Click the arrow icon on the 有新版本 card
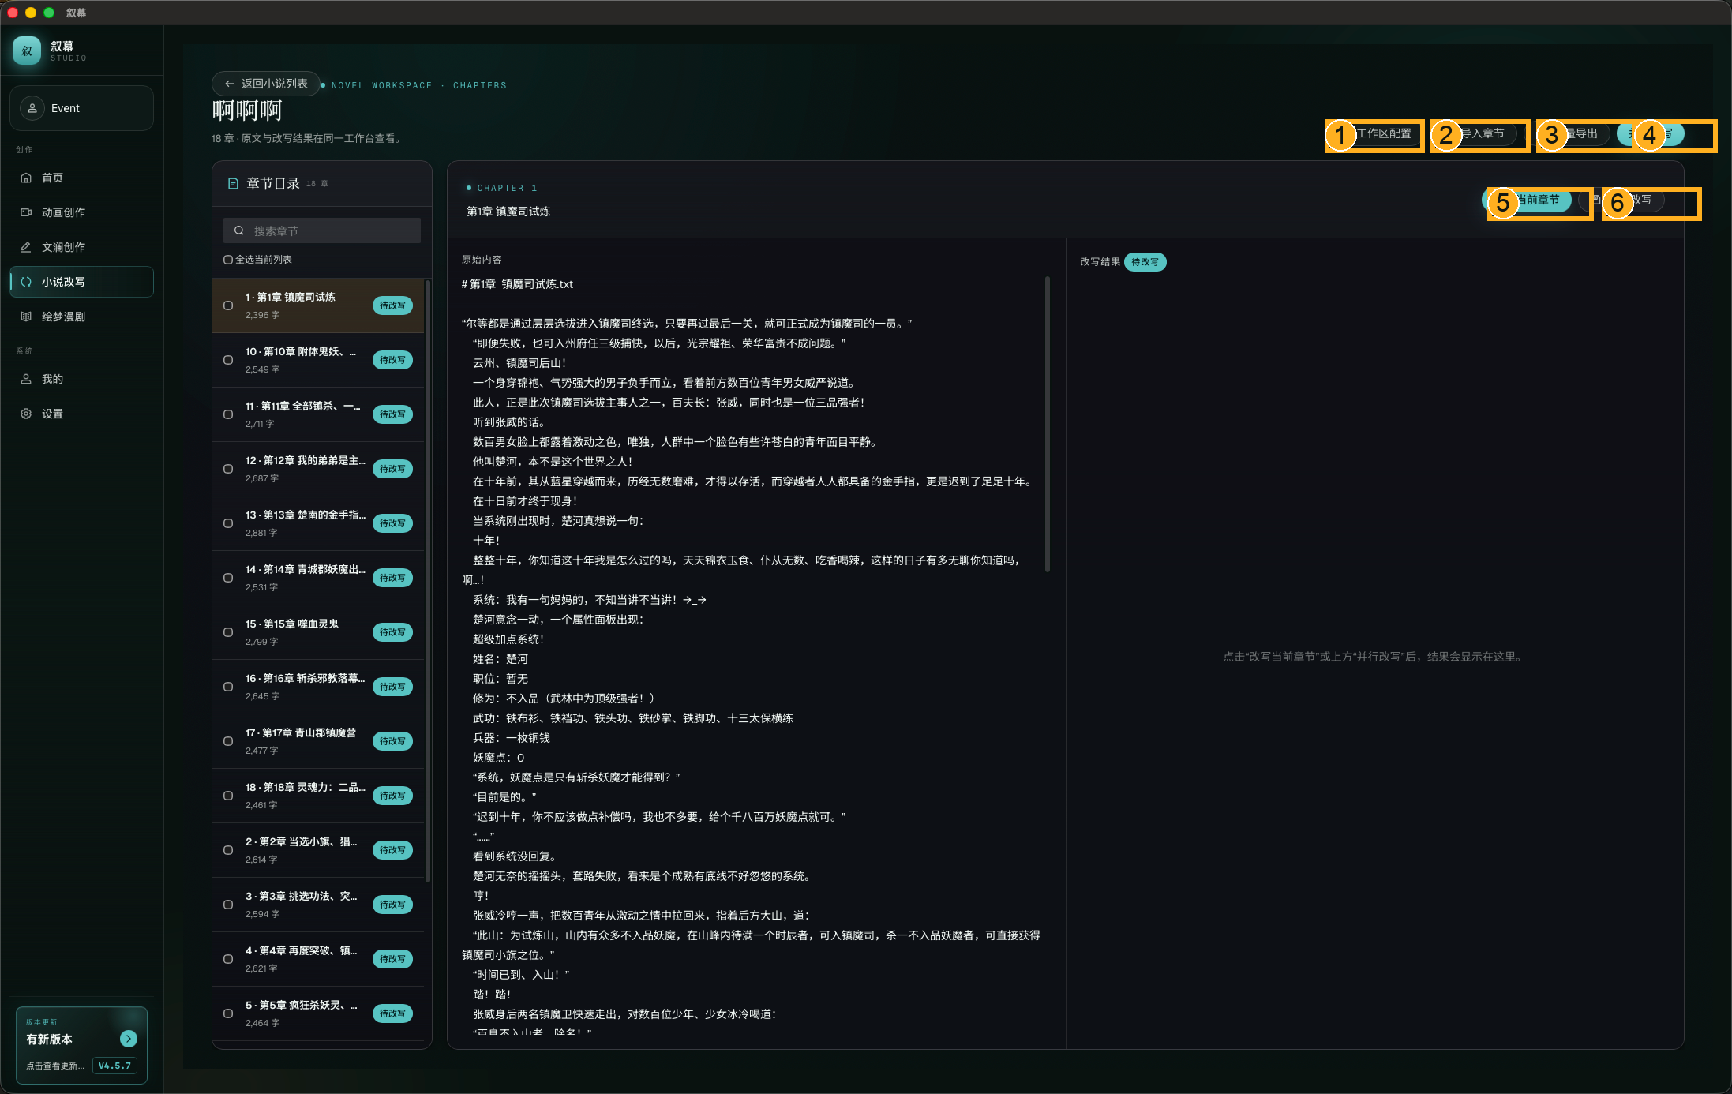The height and width of the screenshot is (1094, 1732). (129, 1039)
